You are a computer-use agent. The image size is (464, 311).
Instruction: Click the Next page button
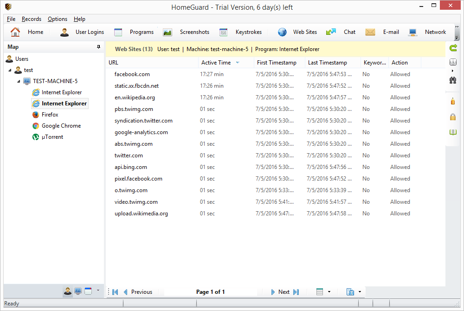[280, 292]
